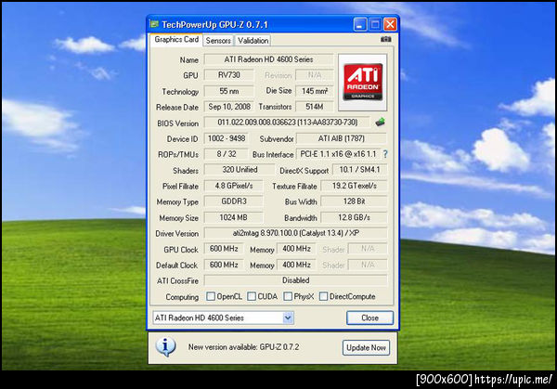Click the Bus Interface question mark
This screenshot has height=389, width=557.
tap(385, 154)
